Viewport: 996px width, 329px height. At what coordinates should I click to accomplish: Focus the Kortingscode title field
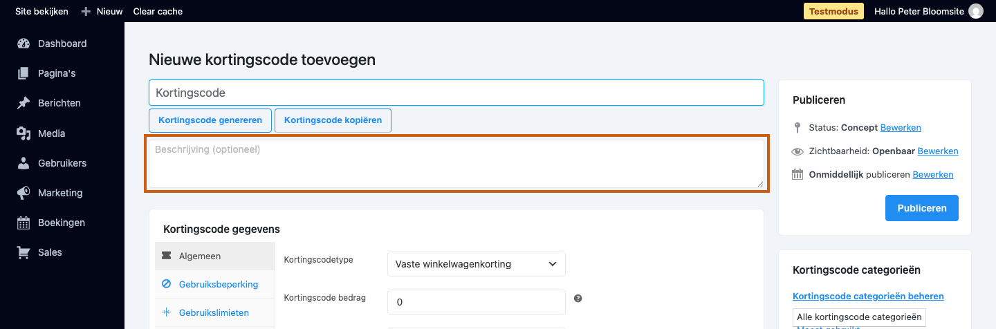click(456, 93)
